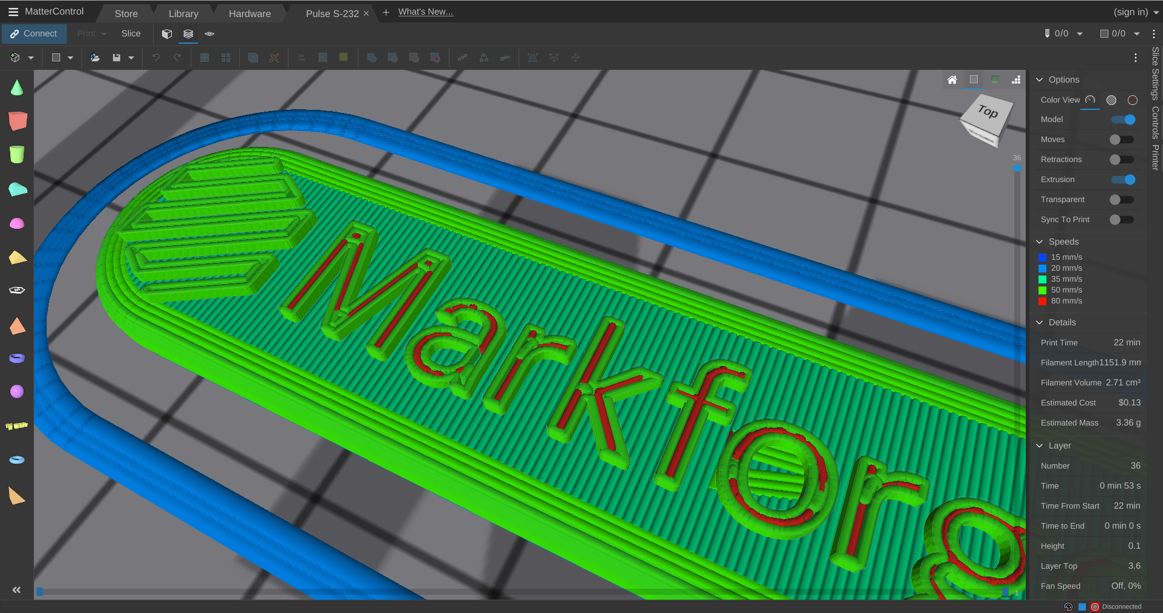Image resolution: width=1163 pixels, height=613 pixels.
Task: Add the purple sphere primitive
Action: coord(17,391)
